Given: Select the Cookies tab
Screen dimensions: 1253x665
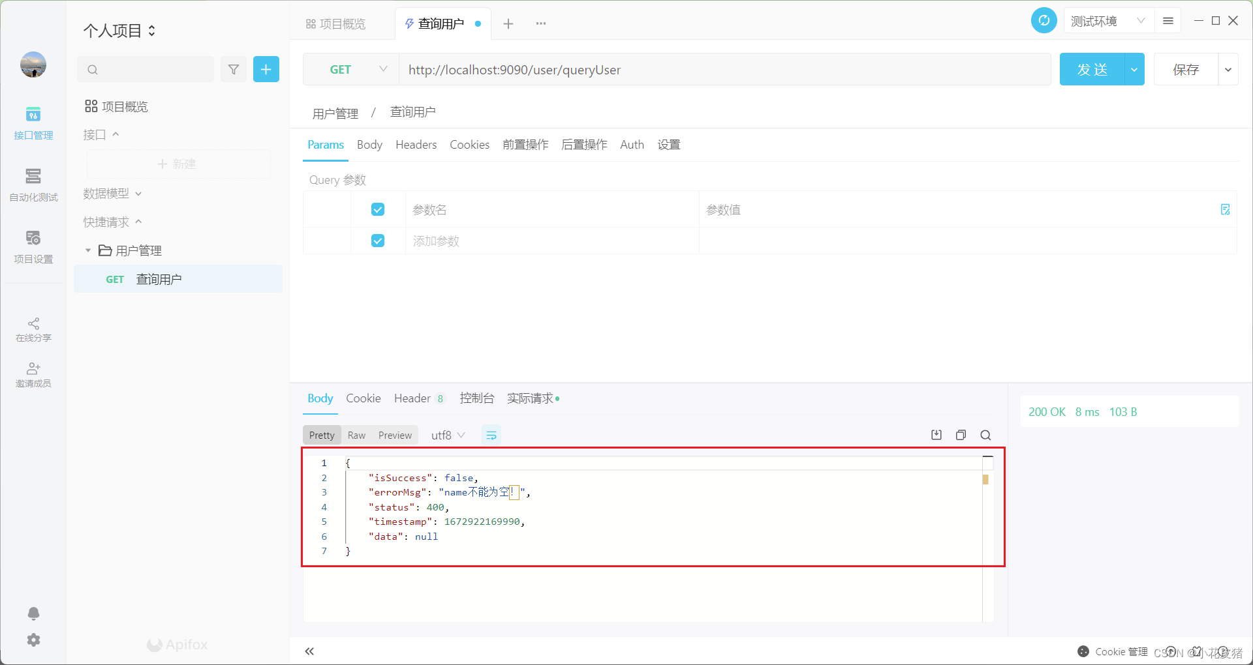Looking at the screenshot, I should (x=469, y=145).
